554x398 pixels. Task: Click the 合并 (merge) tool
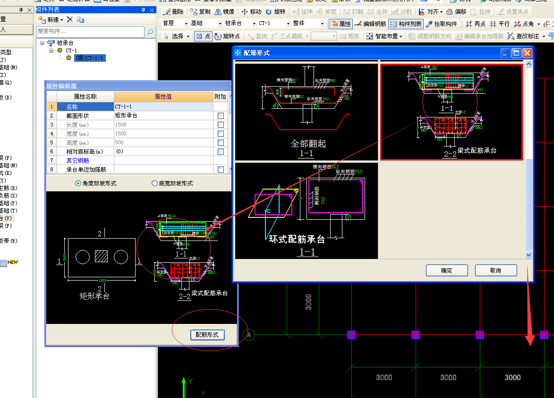coord(377,12)
